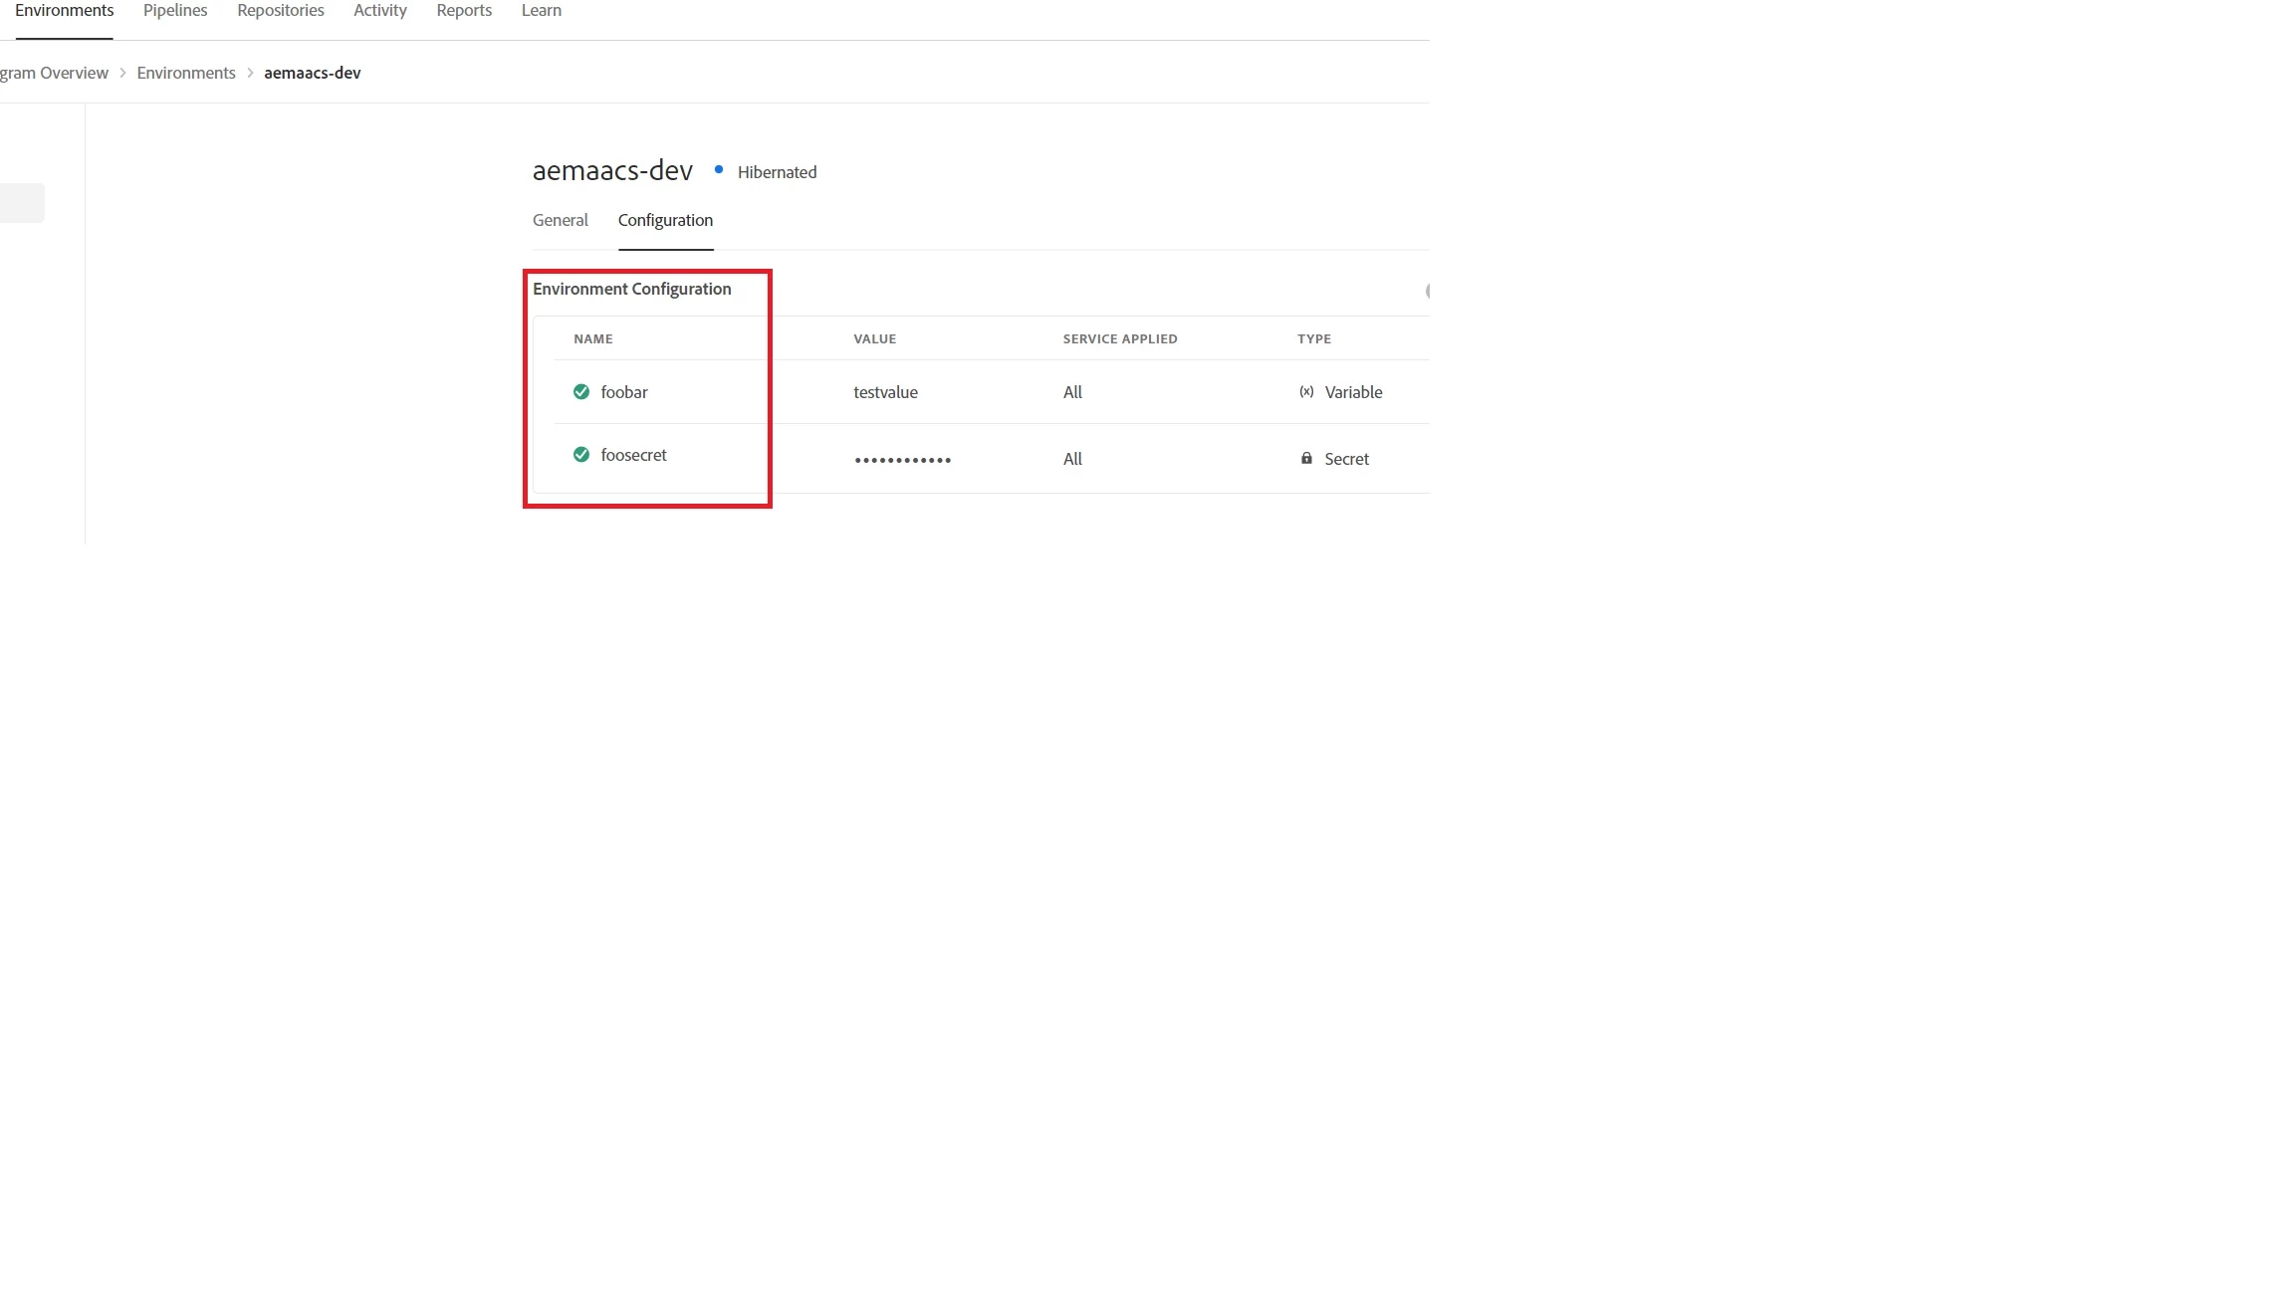The image size is (2294, 1290).
Task: Open the Learn tab
Action: [x=542, y=11]
